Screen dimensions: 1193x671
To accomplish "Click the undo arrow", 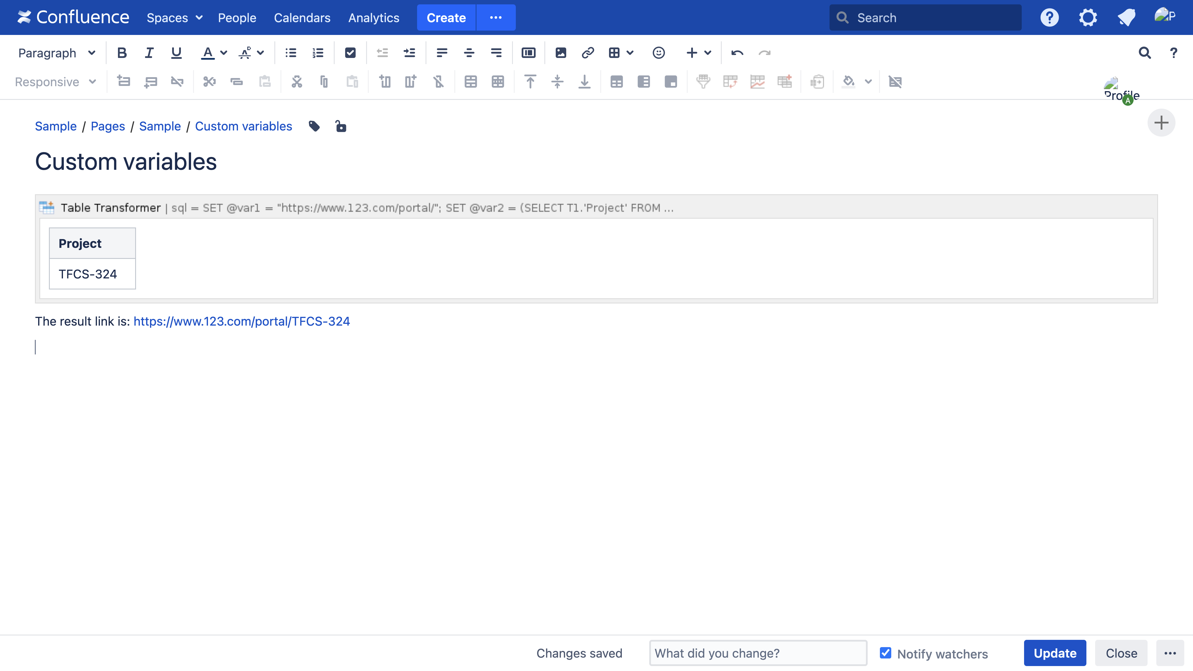I will pyautogui.click(x=737, y=53).
